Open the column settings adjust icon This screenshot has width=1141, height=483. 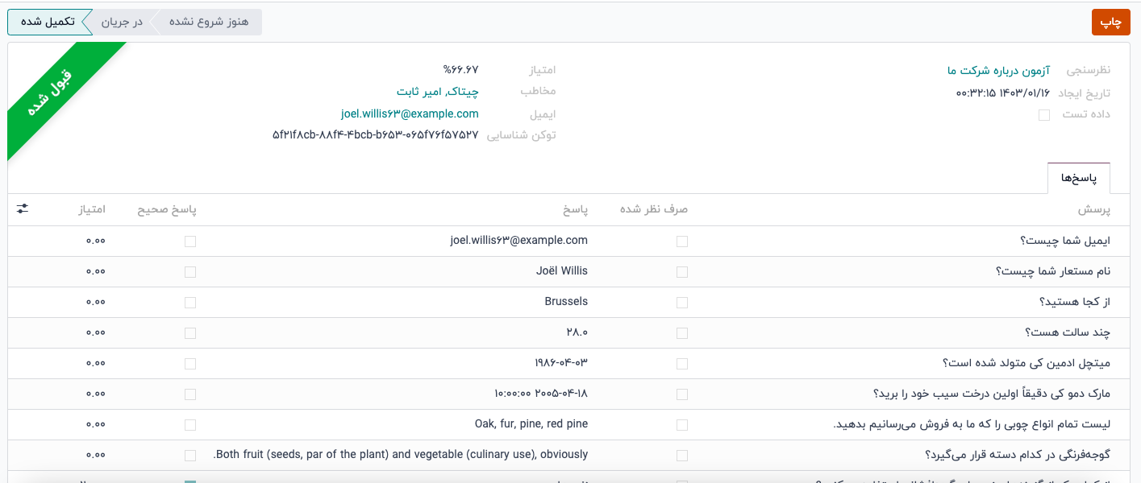point(22,209)
